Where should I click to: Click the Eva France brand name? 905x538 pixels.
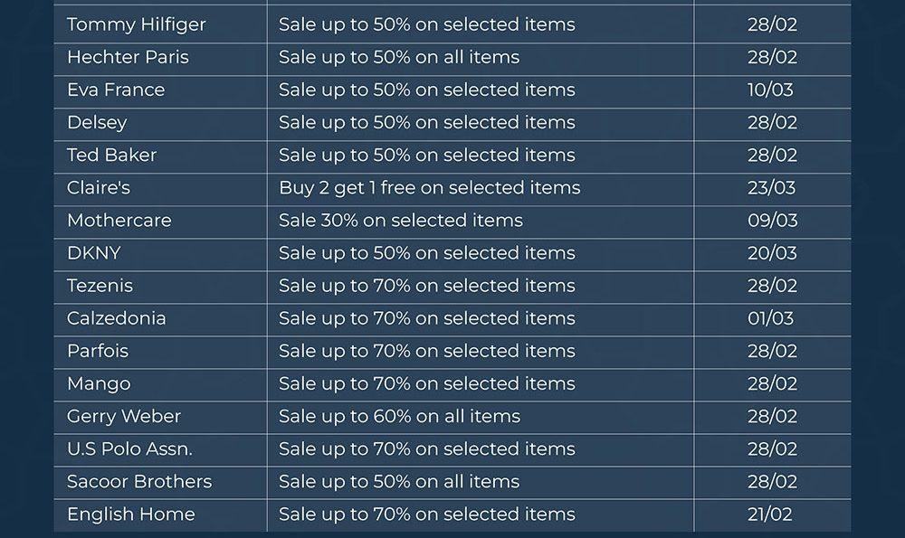pos(116,90)
